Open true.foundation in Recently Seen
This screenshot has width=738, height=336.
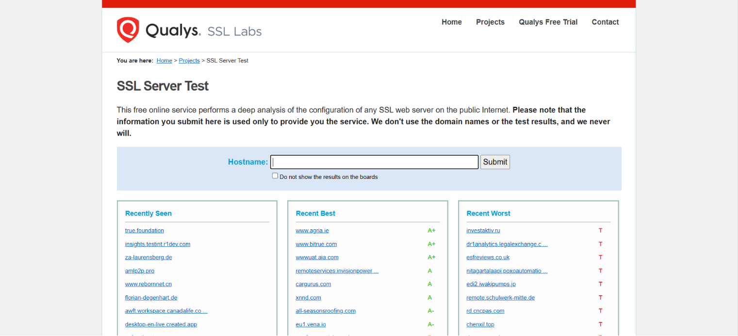(x=145, y=230)
